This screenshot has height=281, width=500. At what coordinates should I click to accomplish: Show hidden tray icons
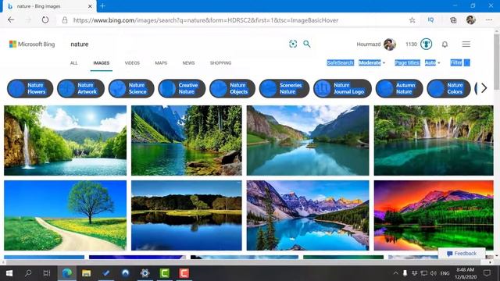395,273
